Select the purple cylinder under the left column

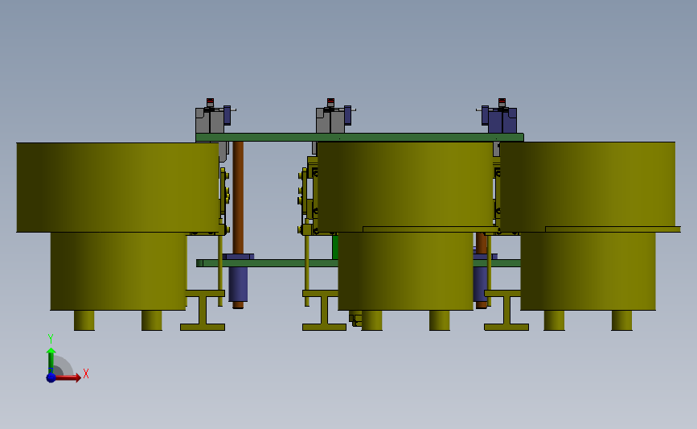238,284
